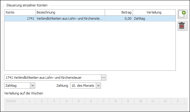This screenshot has height=112, width=190.
Task: Click the 'Woche' header in distribution grid
Action: (14, 101)
